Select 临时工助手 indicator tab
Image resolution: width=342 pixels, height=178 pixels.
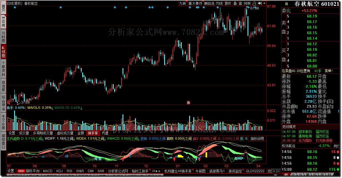pyautogui.click(x=140, y=171)
